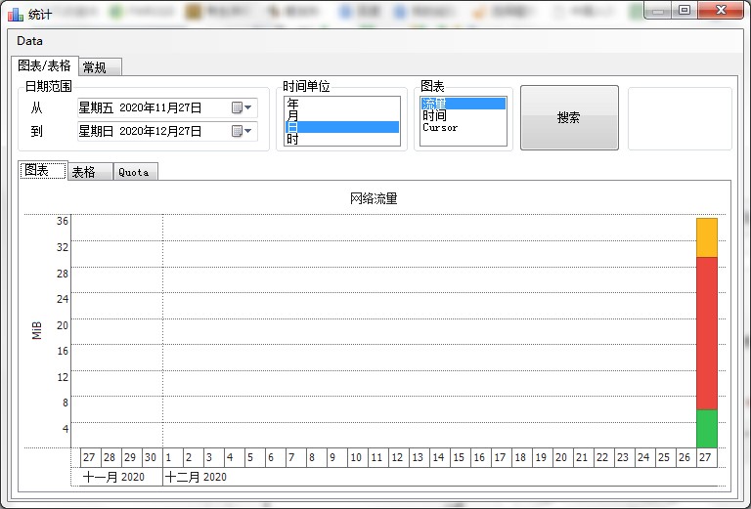Viewport: 751px width, 509px height.
Task: Maximize the statistics window
Action: 685,11
